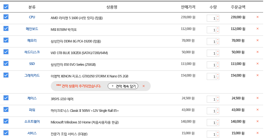This screenshot has width=267, height=139.
Task: Decrease quantity of 파워 item with down arrow
Action: pos(218,113)
